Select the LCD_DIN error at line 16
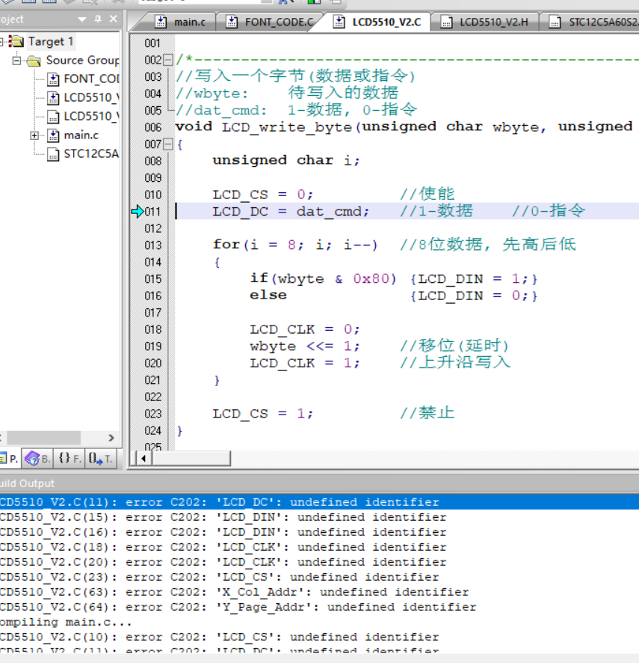639x663 pixels. click(223, 532)
